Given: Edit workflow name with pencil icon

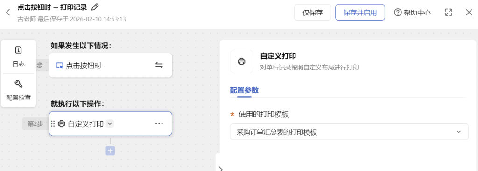Looking at the screenshot, I should 95,7.
